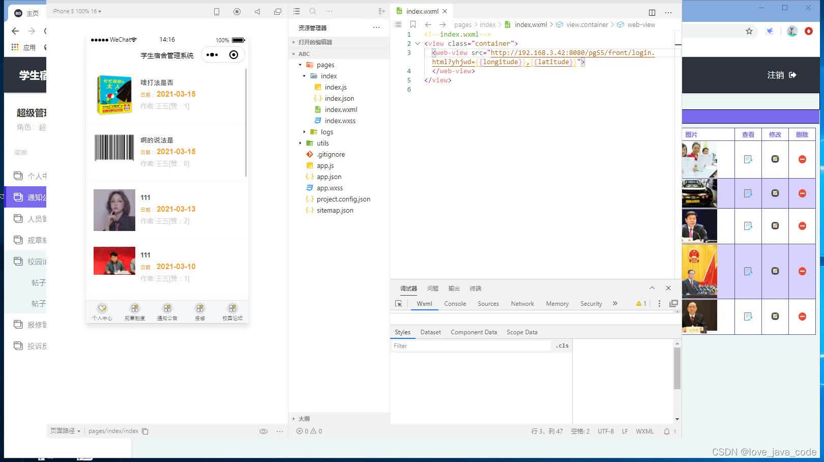Image resolution: width=824 pixels, height=462 pixels.
Task: Toggle the .cls class editor button
Action: click(x=562, y=346)
